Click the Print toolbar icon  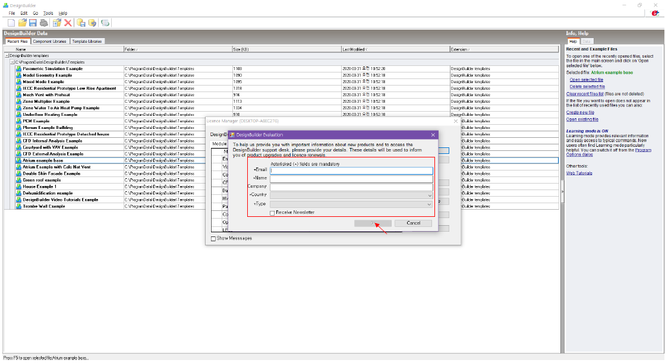point(43,23)
